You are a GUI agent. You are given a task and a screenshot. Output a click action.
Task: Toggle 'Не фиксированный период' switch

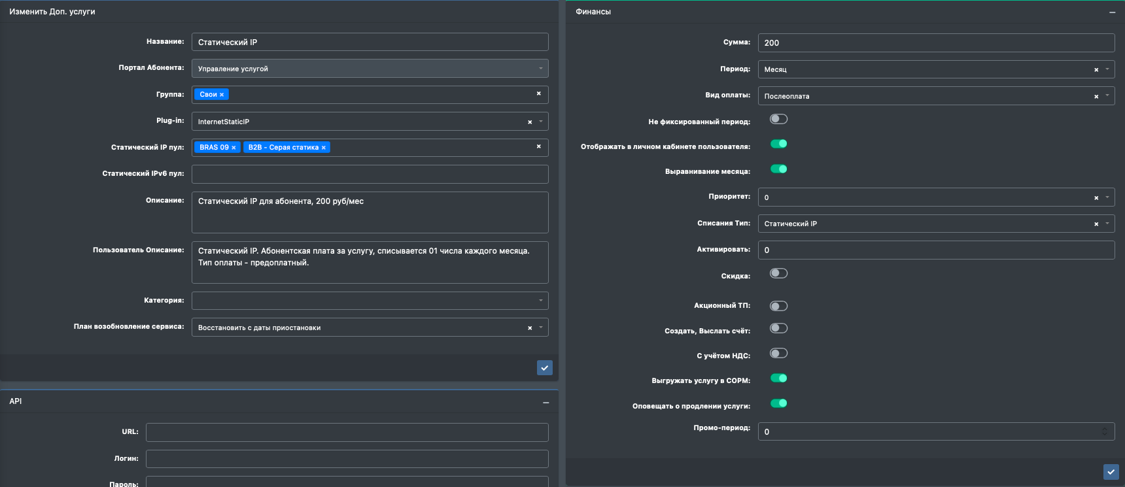(778, 119)
